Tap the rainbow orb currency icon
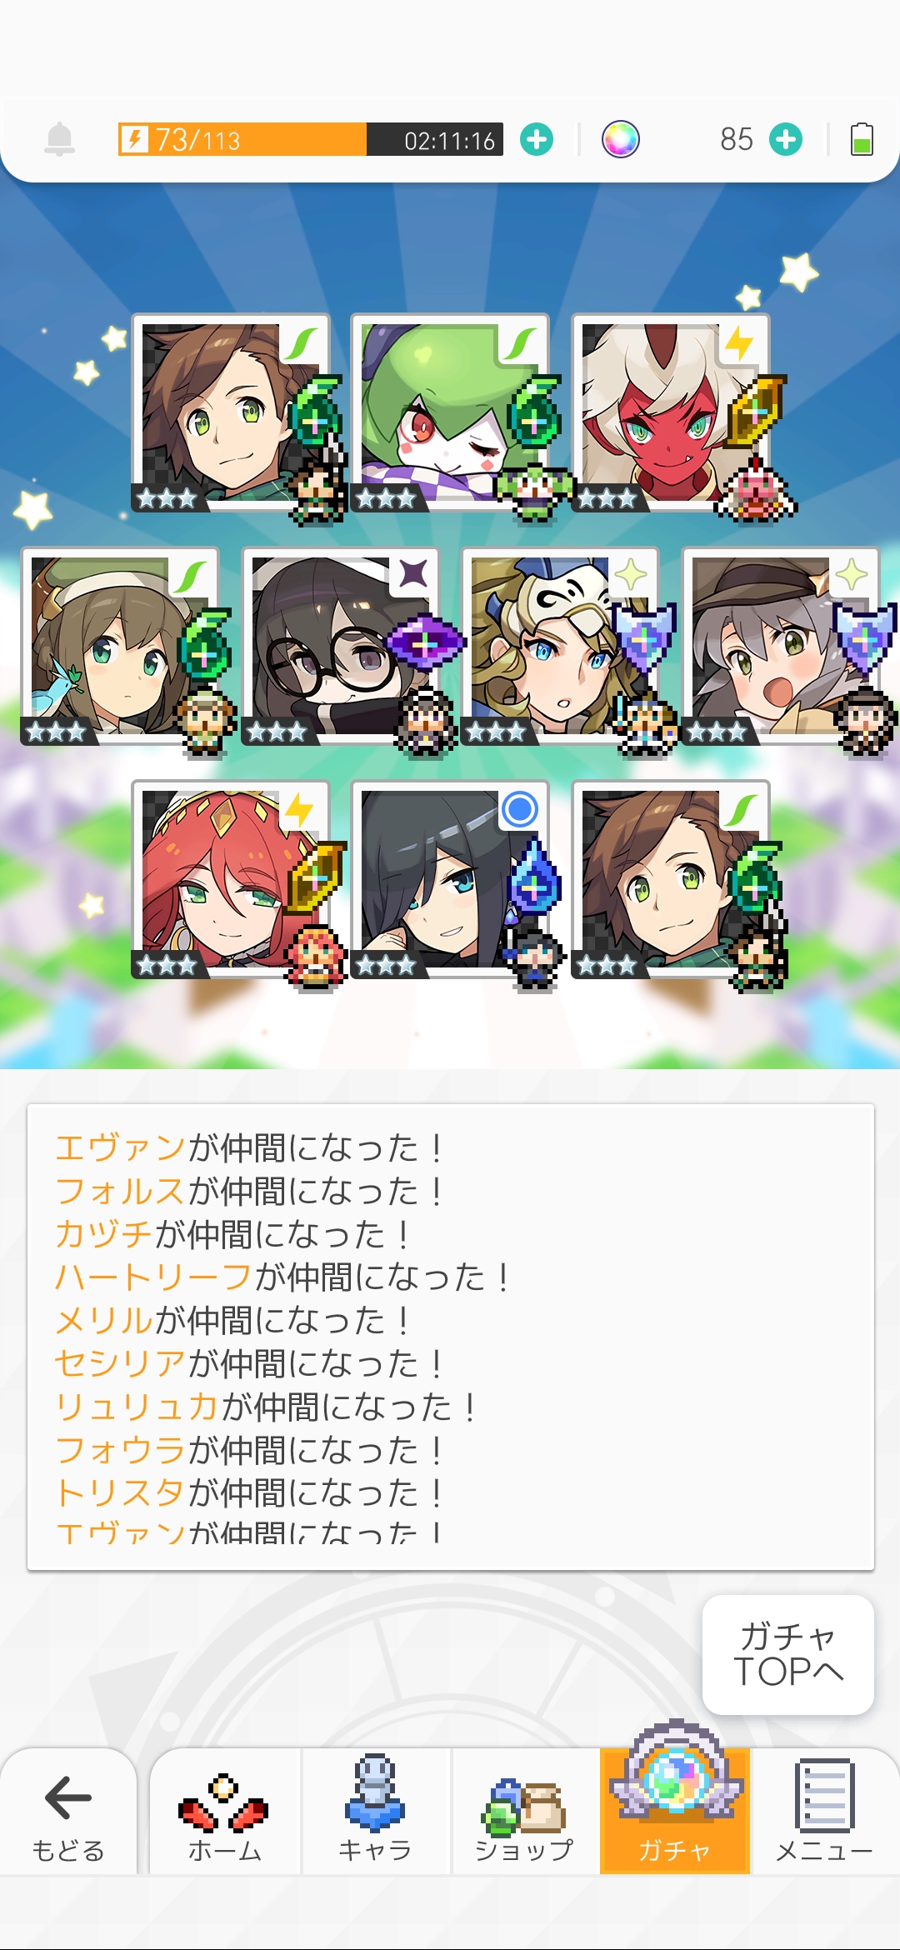 click(x=621, y=139)
